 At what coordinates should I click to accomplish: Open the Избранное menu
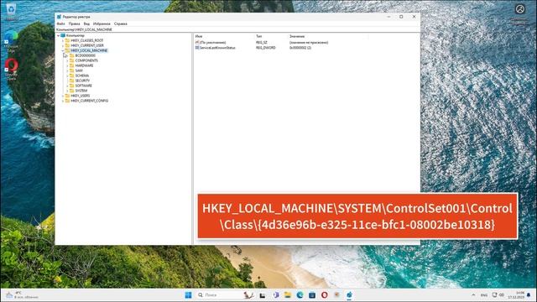point(102,23)
